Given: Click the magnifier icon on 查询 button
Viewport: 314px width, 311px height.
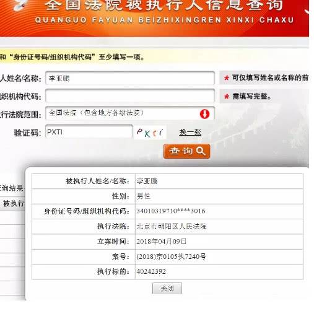Looking at the screenshot, I should click(201, 151).
